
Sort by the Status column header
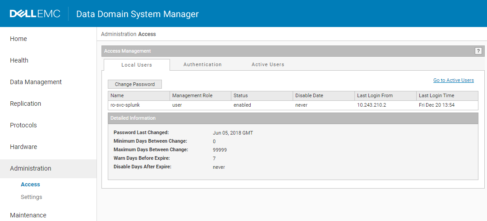click(x=262, y=96)
